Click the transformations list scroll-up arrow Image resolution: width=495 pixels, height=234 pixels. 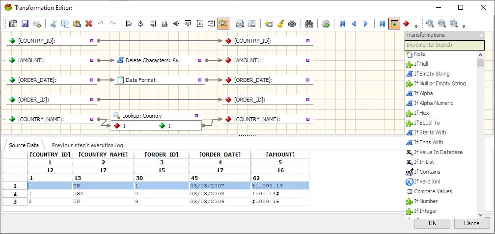(480, 55)
